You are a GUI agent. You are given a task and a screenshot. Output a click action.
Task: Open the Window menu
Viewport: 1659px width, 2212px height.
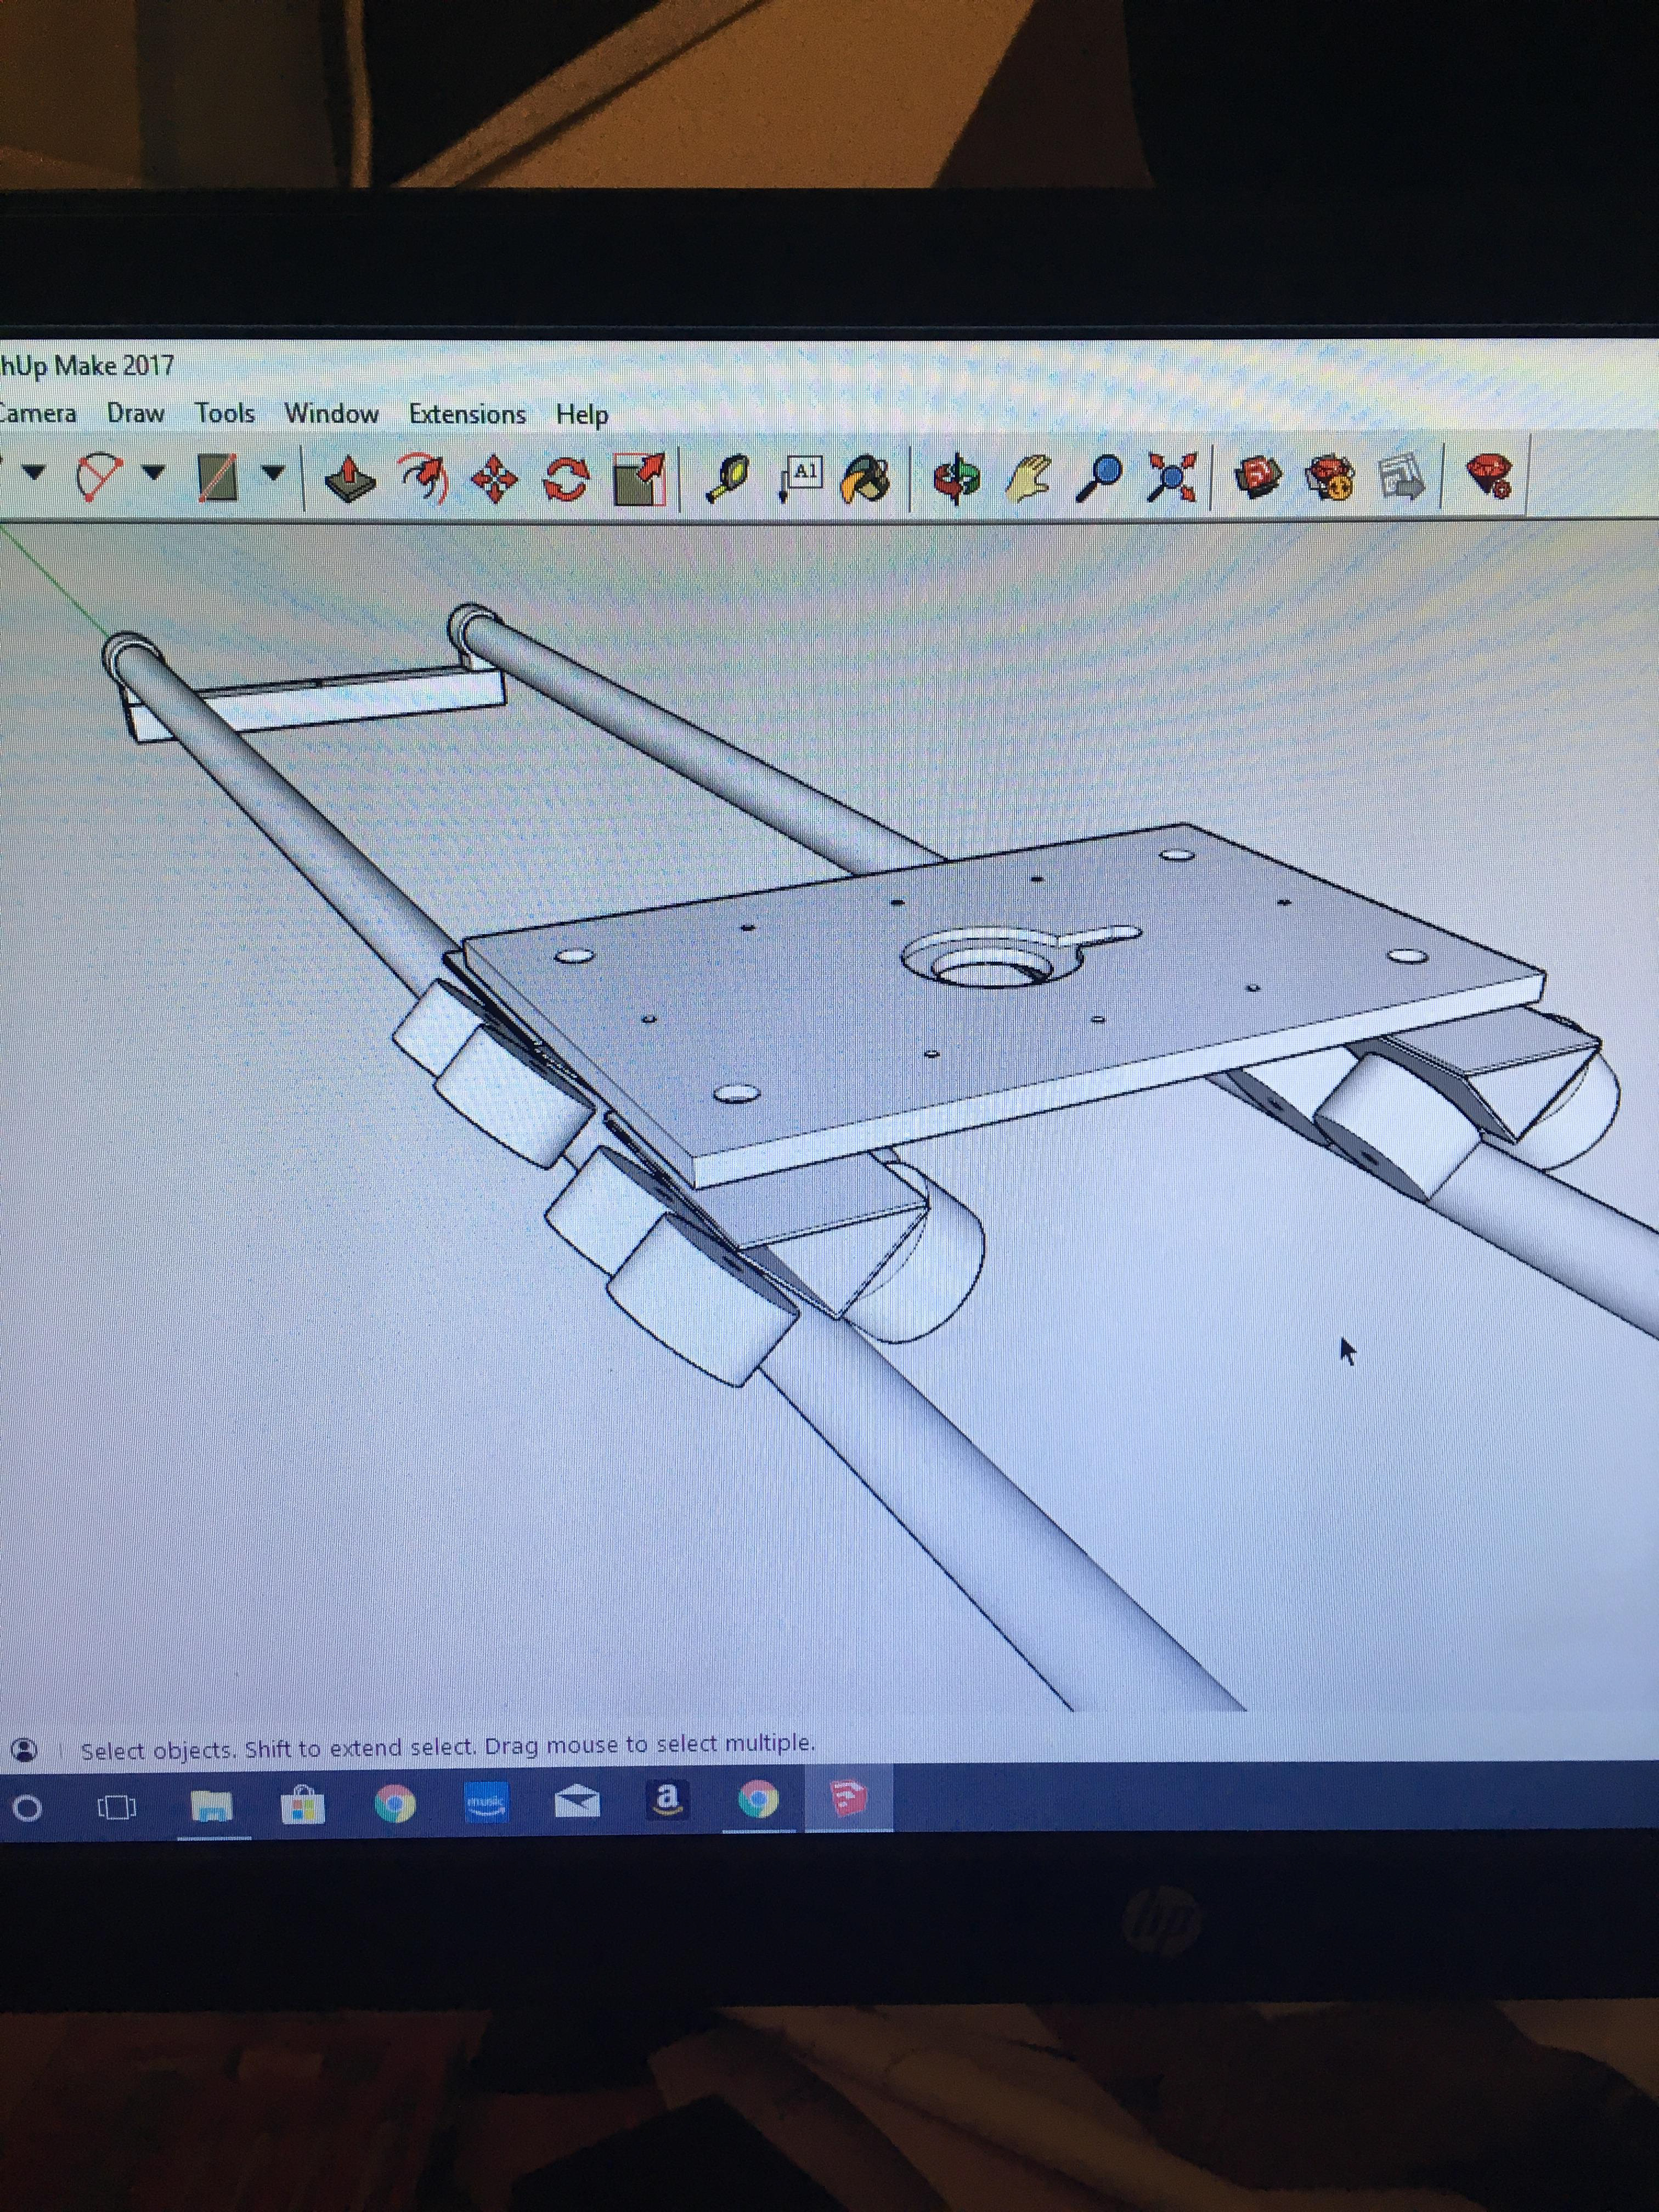point(331,413)
